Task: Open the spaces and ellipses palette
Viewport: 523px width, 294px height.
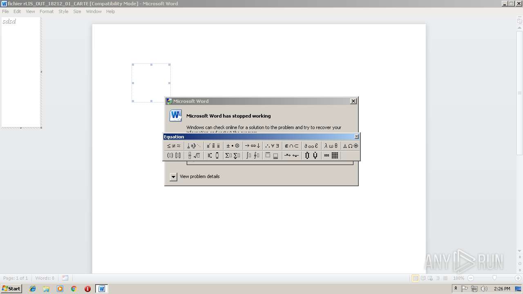Action: tap(194, 146)
